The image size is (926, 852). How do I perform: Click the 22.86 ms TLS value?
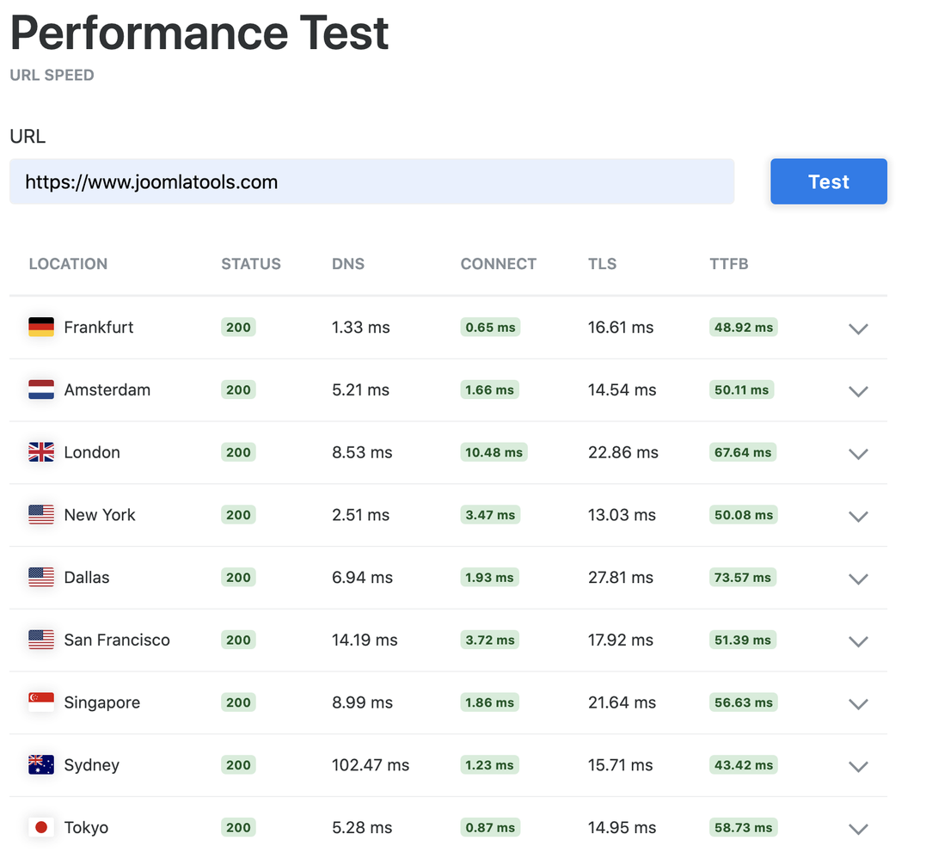point(623,452)
